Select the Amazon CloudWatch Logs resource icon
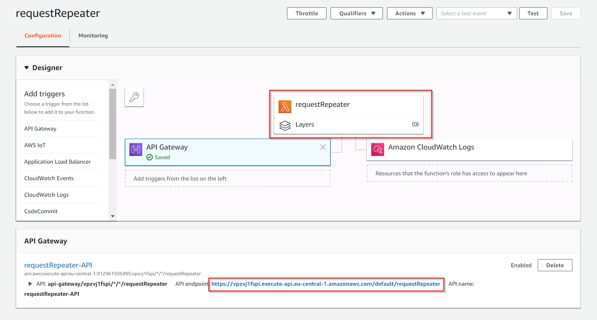 click(x=378, y=149)
